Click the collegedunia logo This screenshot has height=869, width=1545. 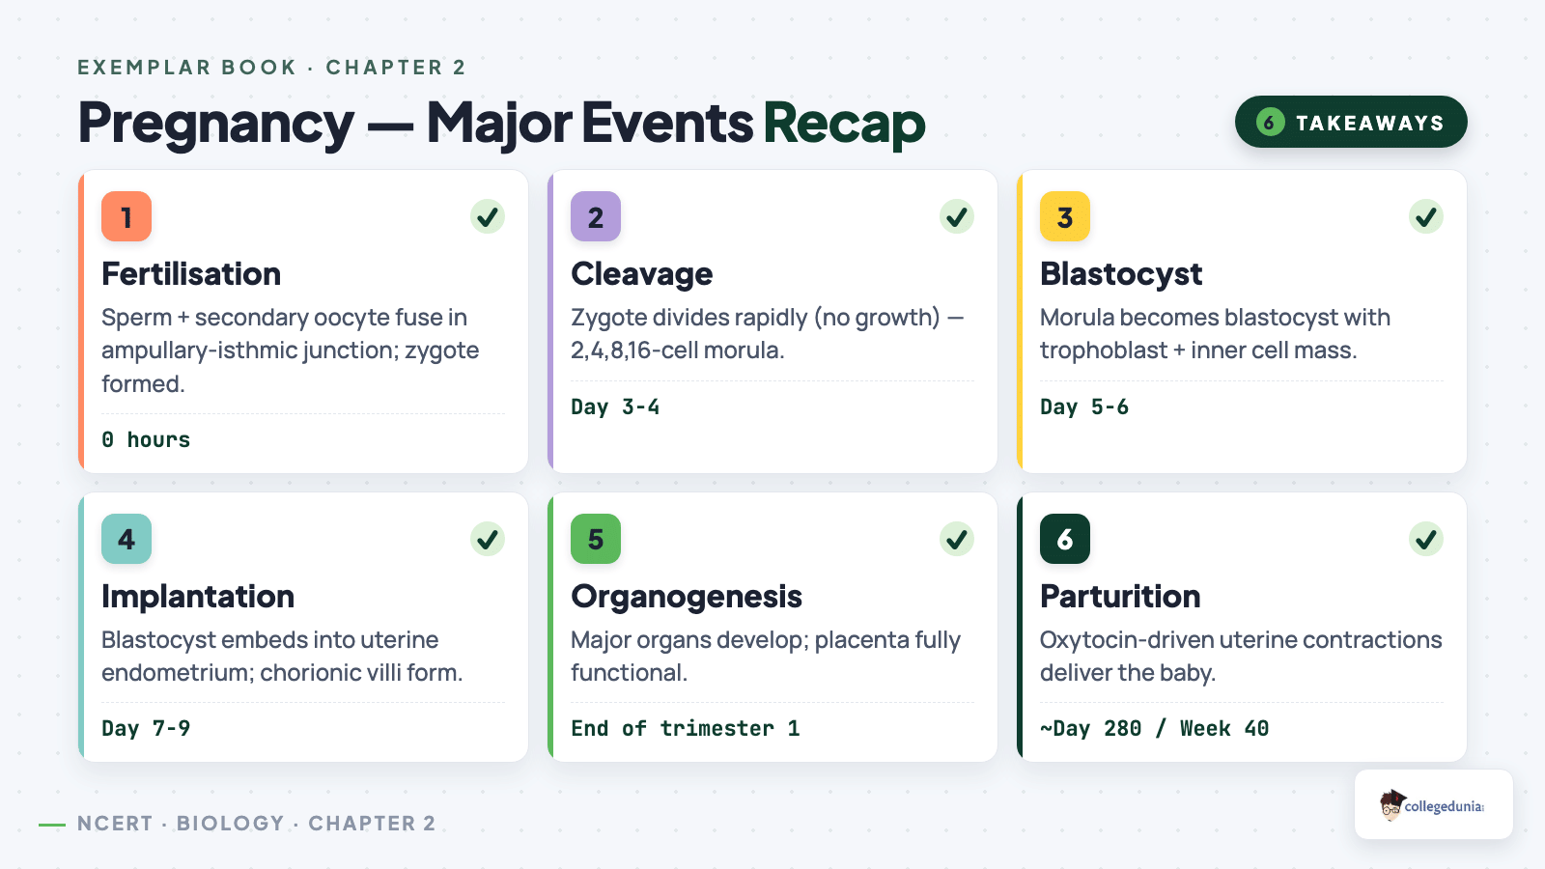click(1434, 804)
